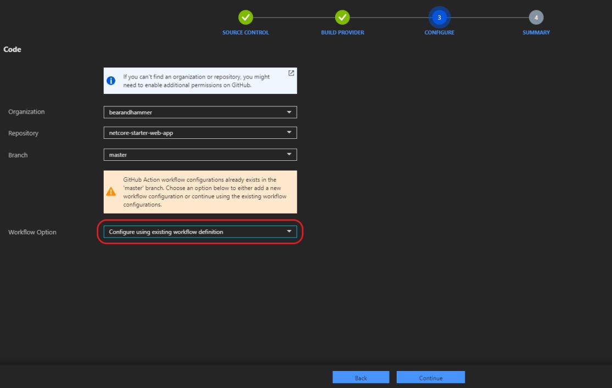Expand the Workflow Option dropdown
612x388 pixels.
[x=199, y=232]
